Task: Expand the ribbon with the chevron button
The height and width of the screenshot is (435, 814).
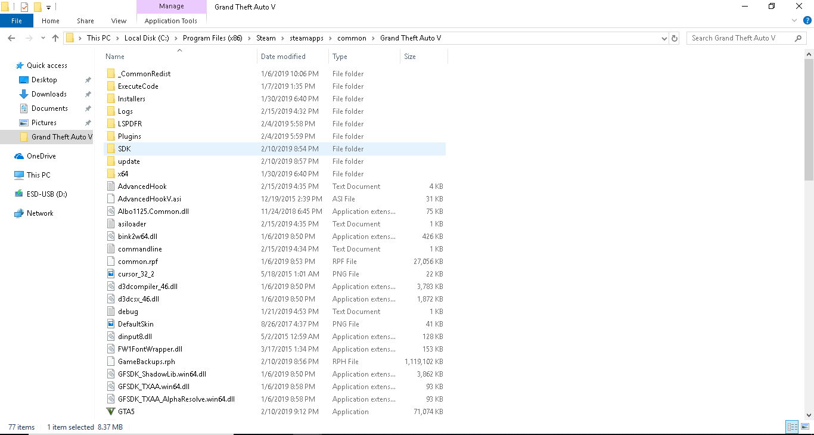Action: pos(794,21)
